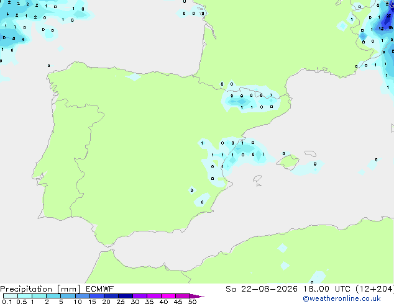Click the 25–30 mm dark blue legend box
Image resolution: width=394 pixels, height=304 pixels.
(x=126, y=296)
